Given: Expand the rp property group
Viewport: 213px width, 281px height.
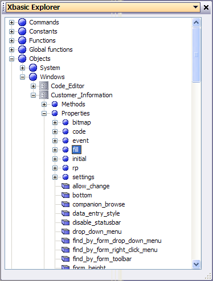Looking at the screenshot, I should coord(55,168).
